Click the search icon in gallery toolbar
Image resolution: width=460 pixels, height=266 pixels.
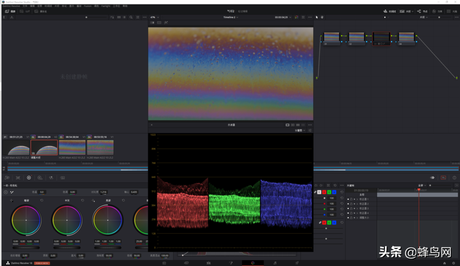131,18
